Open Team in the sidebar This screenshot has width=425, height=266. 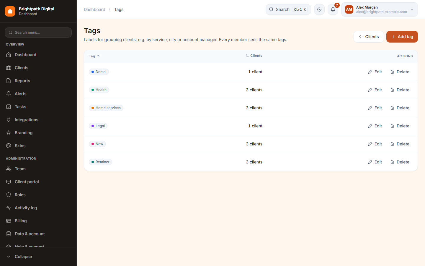click(38, 169)
